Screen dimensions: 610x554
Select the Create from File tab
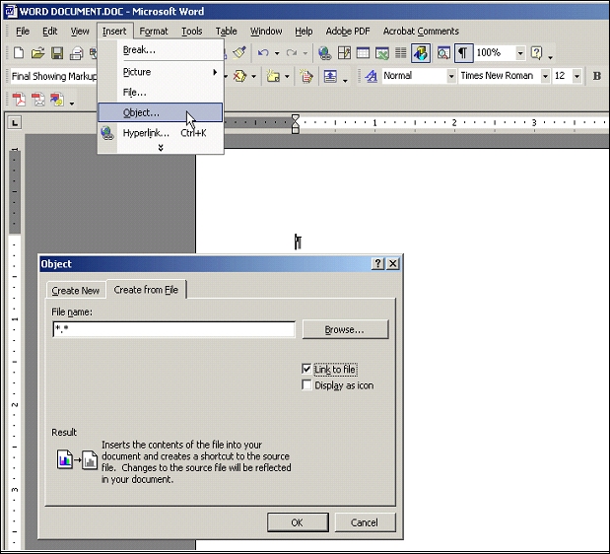point(146,290)
